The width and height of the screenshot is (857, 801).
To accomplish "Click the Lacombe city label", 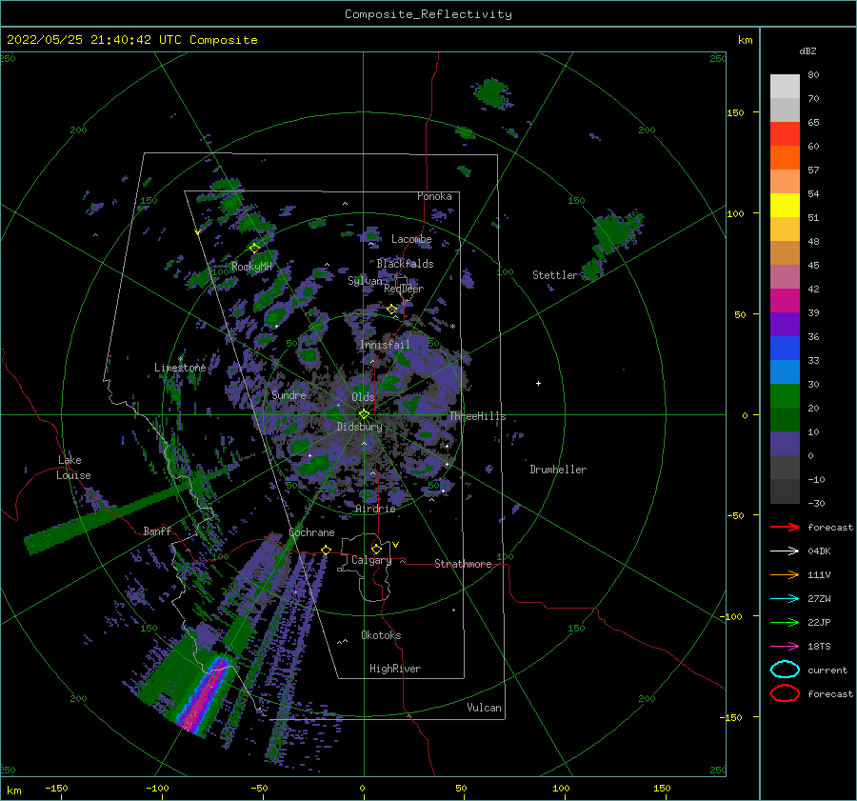I will [x=411, y=239].
